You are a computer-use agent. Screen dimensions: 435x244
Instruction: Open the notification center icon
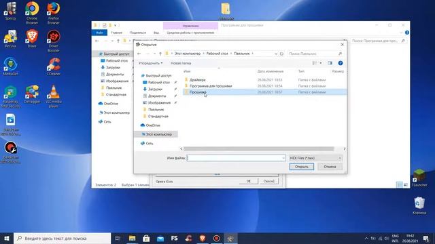(x=426, y=238)
